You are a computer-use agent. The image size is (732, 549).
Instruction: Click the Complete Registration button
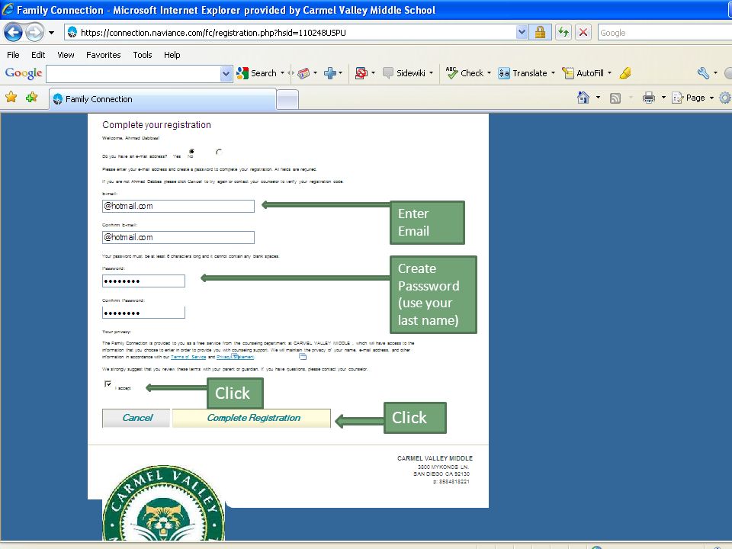click(252, 418)
